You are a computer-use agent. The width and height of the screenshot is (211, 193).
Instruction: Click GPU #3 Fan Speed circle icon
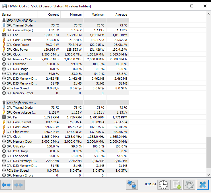click(4, 156)
